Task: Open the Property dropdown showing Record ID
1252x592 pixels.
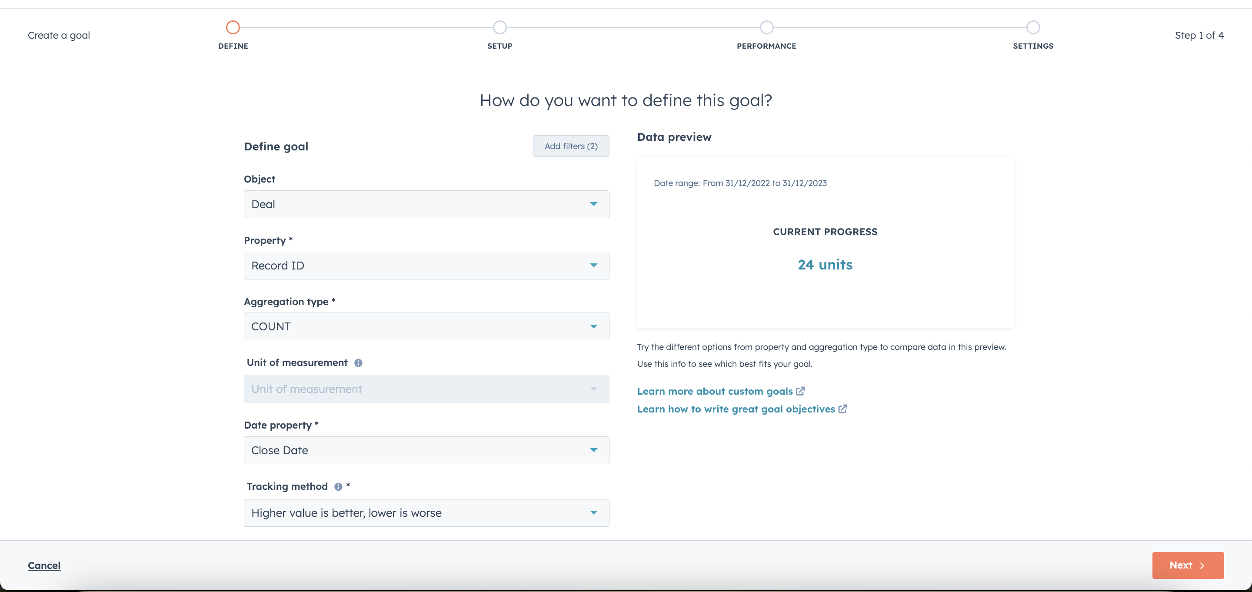Action: tap(426, 266)
